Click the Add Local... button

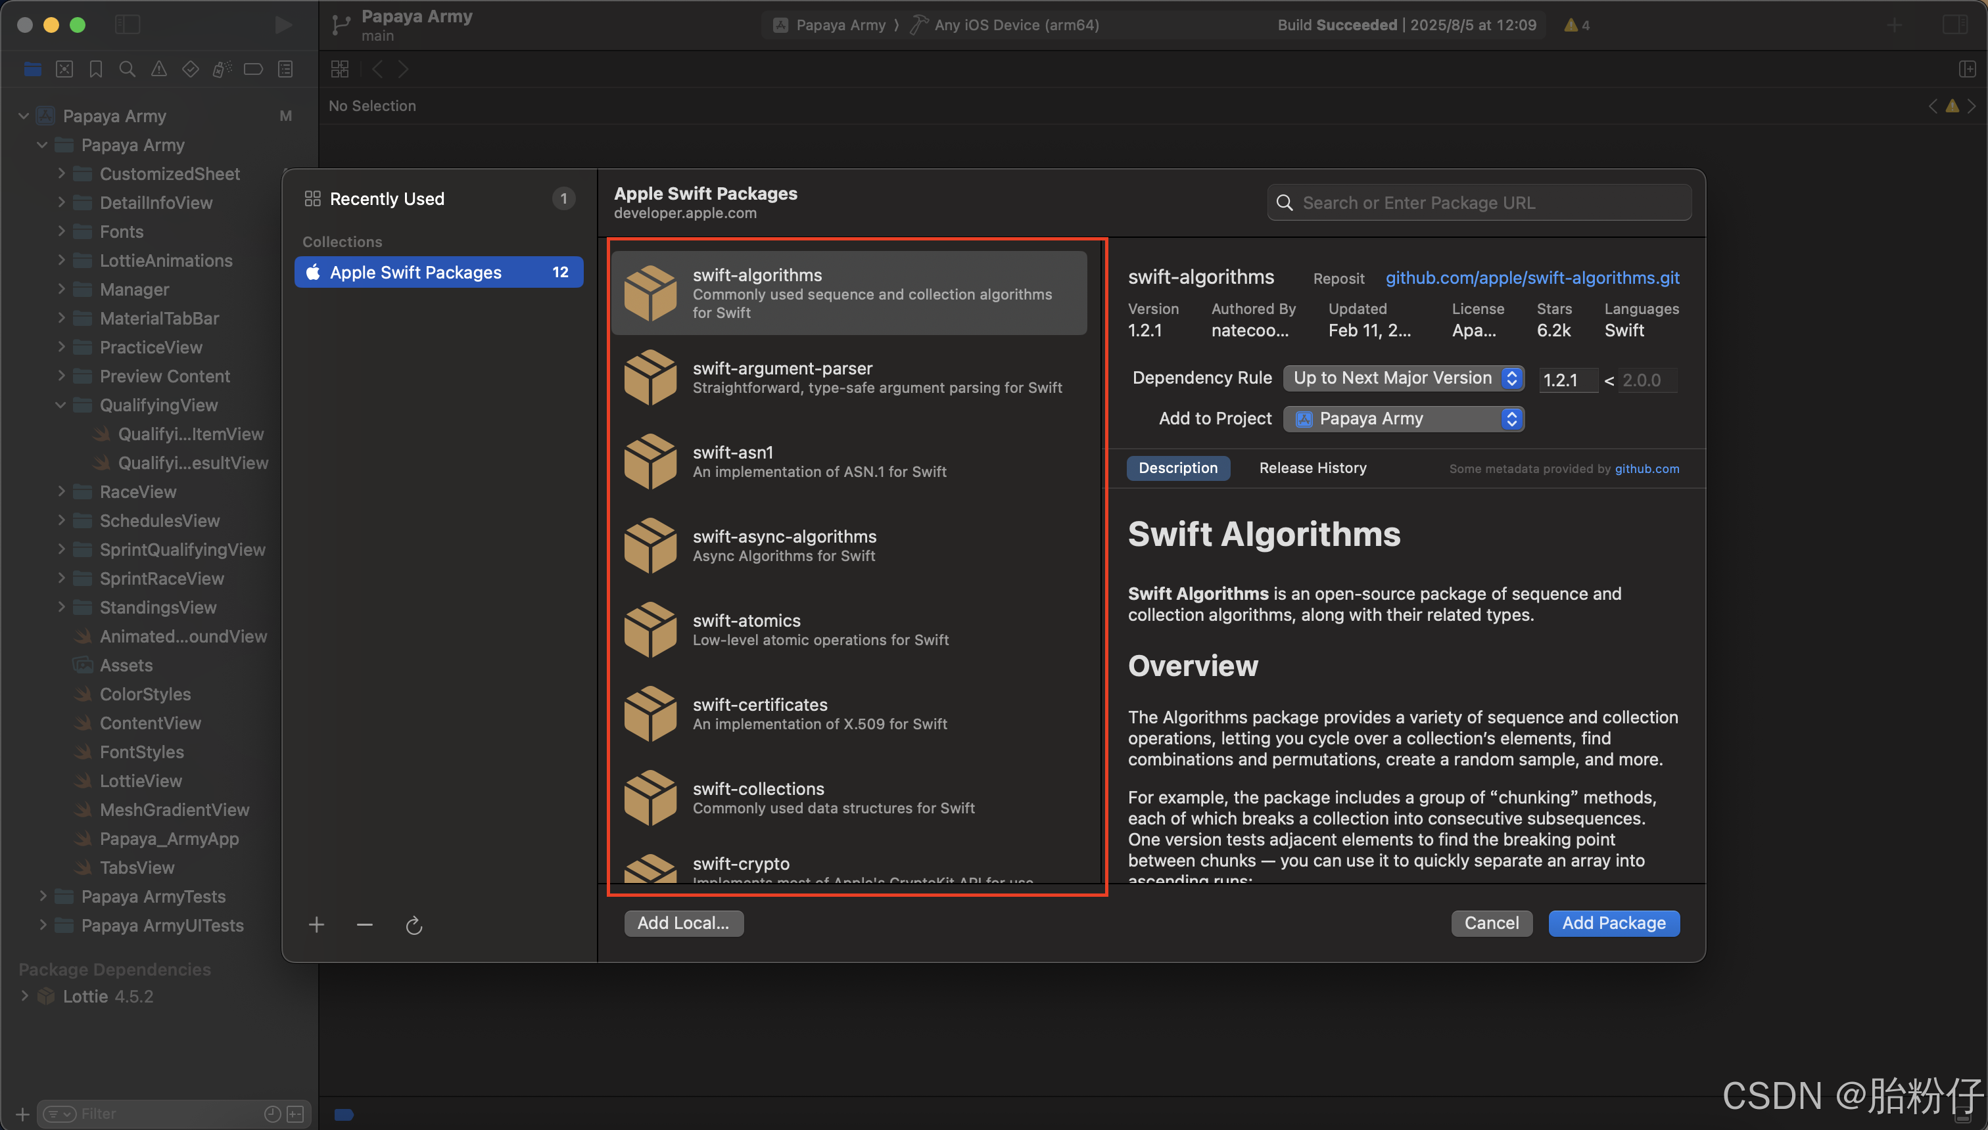coord(684,924)
